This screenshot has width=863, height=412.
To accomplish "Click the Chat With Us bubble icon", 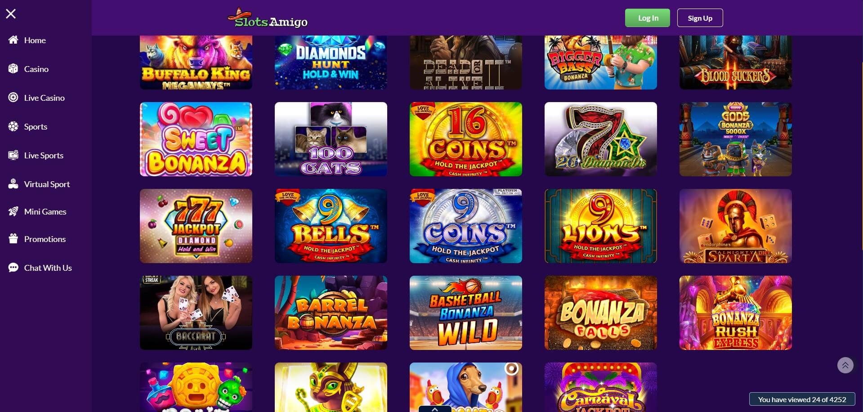I will (x=13, y=268).
